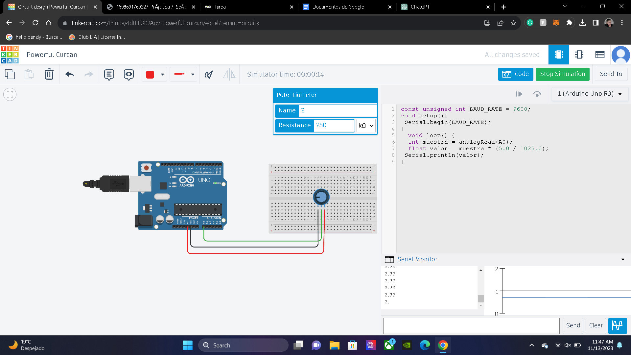This screenshot has height=355, width=631.
Task: Click Stop Simulation button
Action: click(x=562, y=74)
